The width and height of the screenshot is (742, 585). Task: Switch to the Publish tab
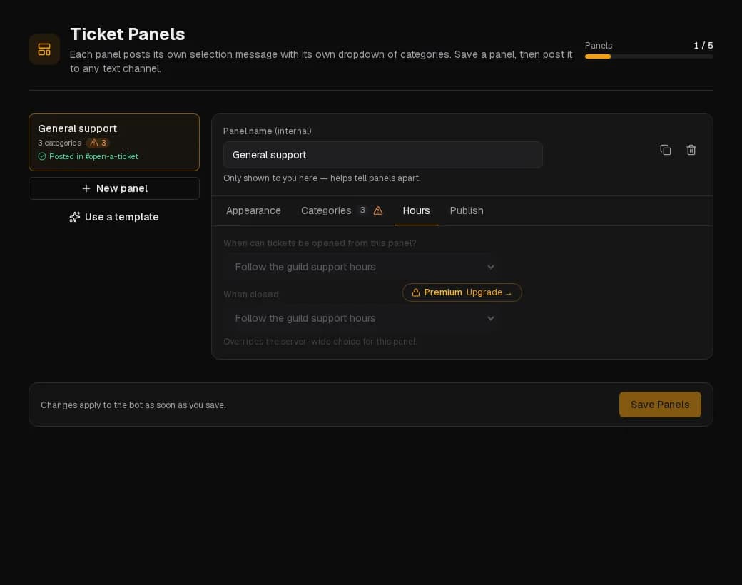(x=467, y=210)
